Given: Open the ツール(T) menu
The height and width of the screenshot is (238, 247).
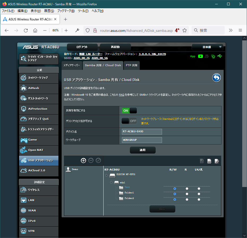Looking at the screenshot, I should click(x=83, y=11).
